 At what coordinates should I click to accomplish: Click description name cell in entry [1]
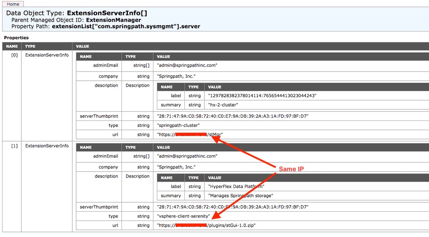point(106,176)
